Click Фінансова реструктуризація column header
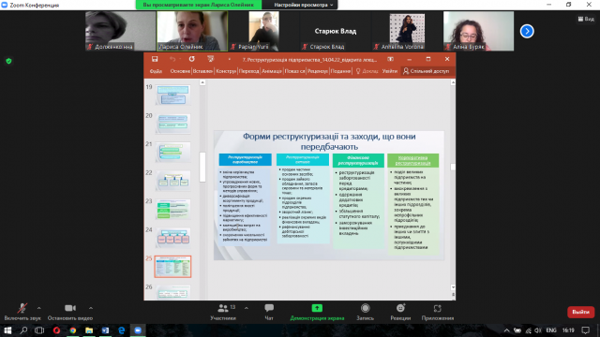Image resolution: width=600 pixels, height=337 pixels. click(x=358, y=160)
